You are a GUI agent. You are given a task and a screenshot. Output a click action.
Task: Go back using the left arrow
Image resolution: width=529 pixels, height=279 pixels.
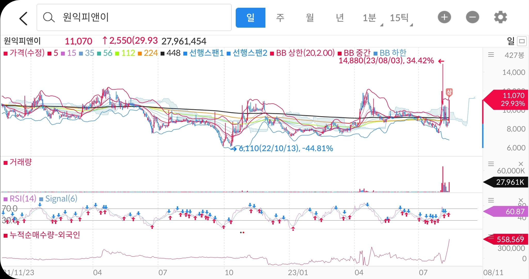pyautogui.click(x=23, y=18)
